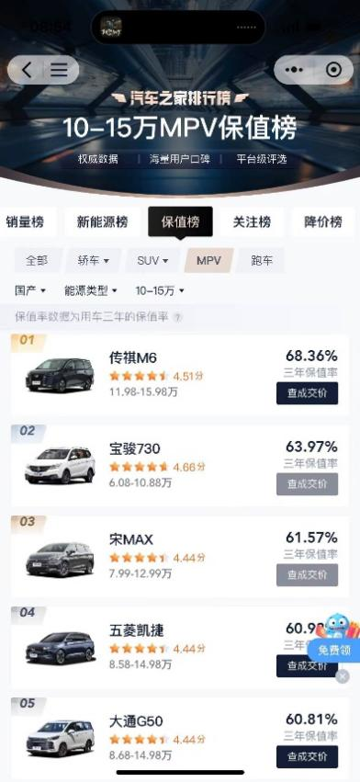Tap the back arrow icon
360x782 pixels.
[27, 70]
